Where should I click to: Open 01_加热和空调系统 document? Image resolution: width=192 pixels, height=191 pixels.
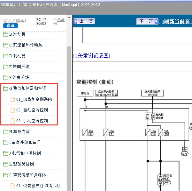[34, 99]
